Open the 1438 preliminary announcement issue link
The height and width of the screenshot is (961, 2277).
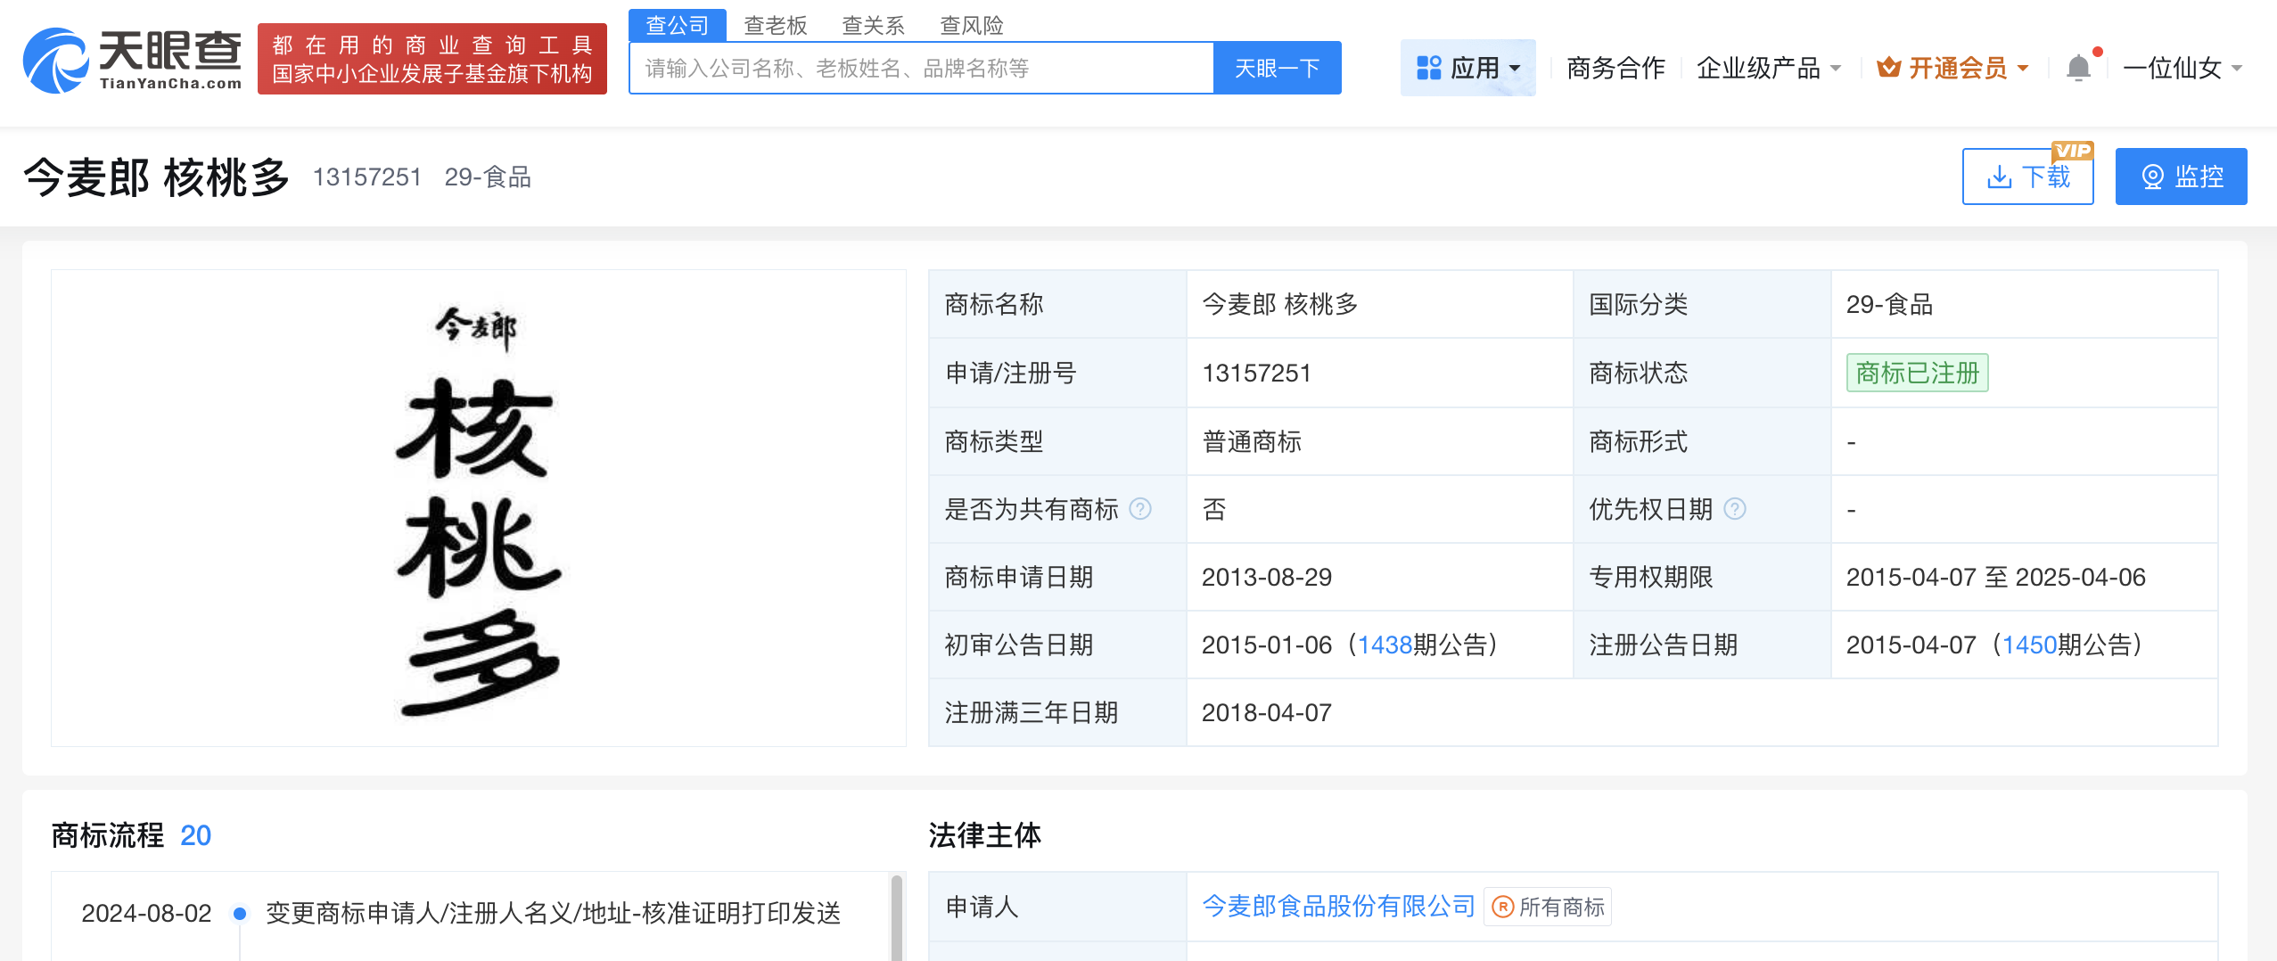click(1385, 645)
